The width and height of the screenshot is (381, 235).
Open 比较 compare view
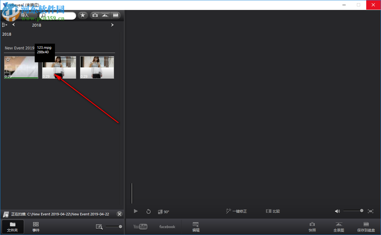click(x=273, y=211)
